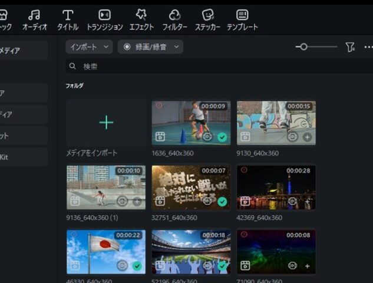Click the ステッカー stickers icon
373x283 pixels.
(x=207, y=19)
